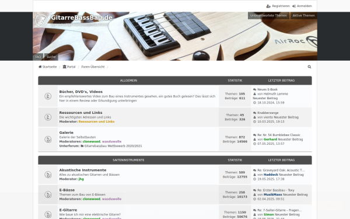The height and width of the screenshot is (219, 350).
Task: Open moderator wasduwolle in Galerie row
Action: click(x=111, y=141)
